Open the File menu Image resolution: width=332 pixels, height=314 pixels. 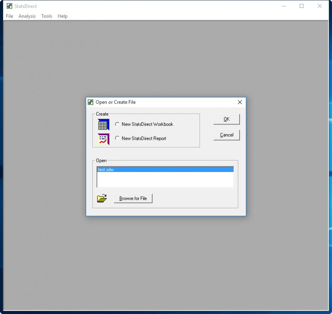(x=10, y=16)
